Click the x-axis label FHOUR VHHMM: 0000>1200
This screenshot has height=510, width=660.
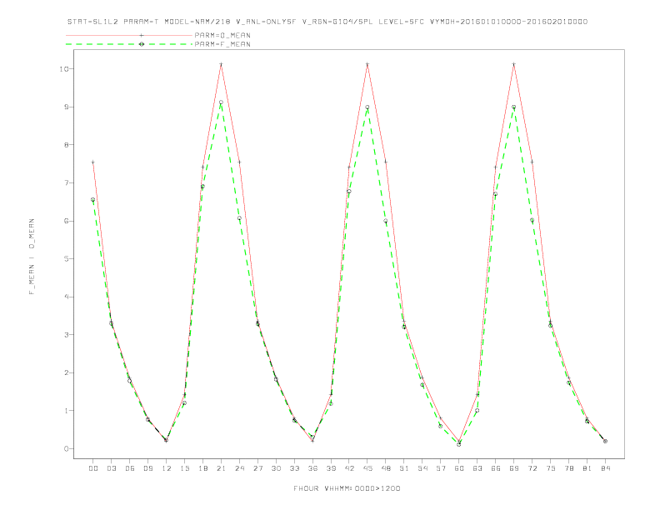coord(347,488)
